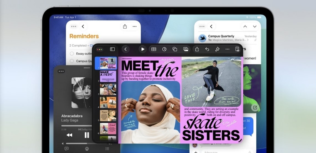Insert media photo in Keynote
Image resolution: width=316 pixels, height=153 pixels.
[186, 49]
